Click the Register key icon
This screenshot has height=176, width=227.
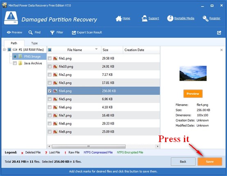click(x=205, y=18)
